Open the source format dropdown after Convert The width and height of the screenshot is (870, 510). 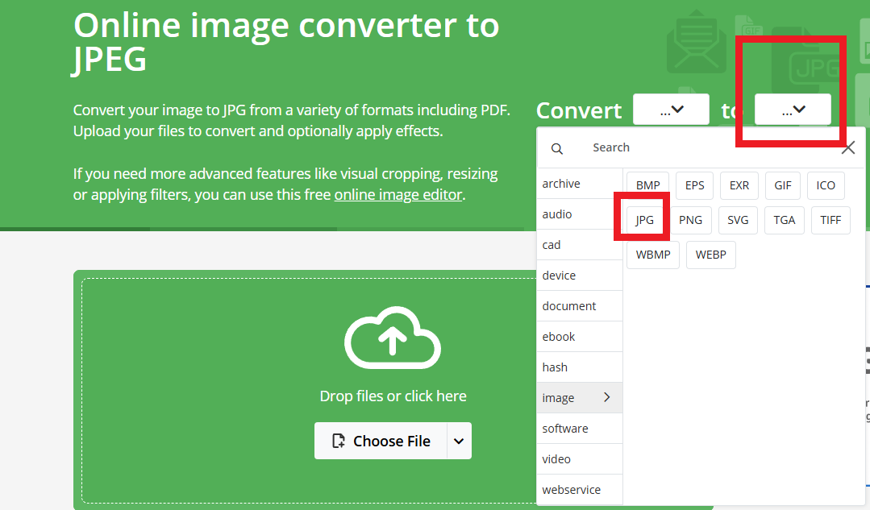pos(671,110)
